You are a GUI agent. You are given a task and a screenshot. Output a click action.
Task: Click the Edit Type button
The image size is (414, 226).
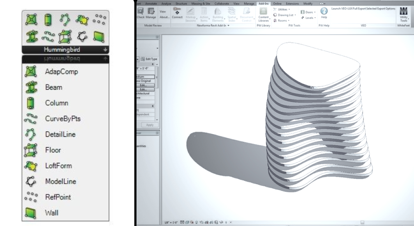pos(149,59)
